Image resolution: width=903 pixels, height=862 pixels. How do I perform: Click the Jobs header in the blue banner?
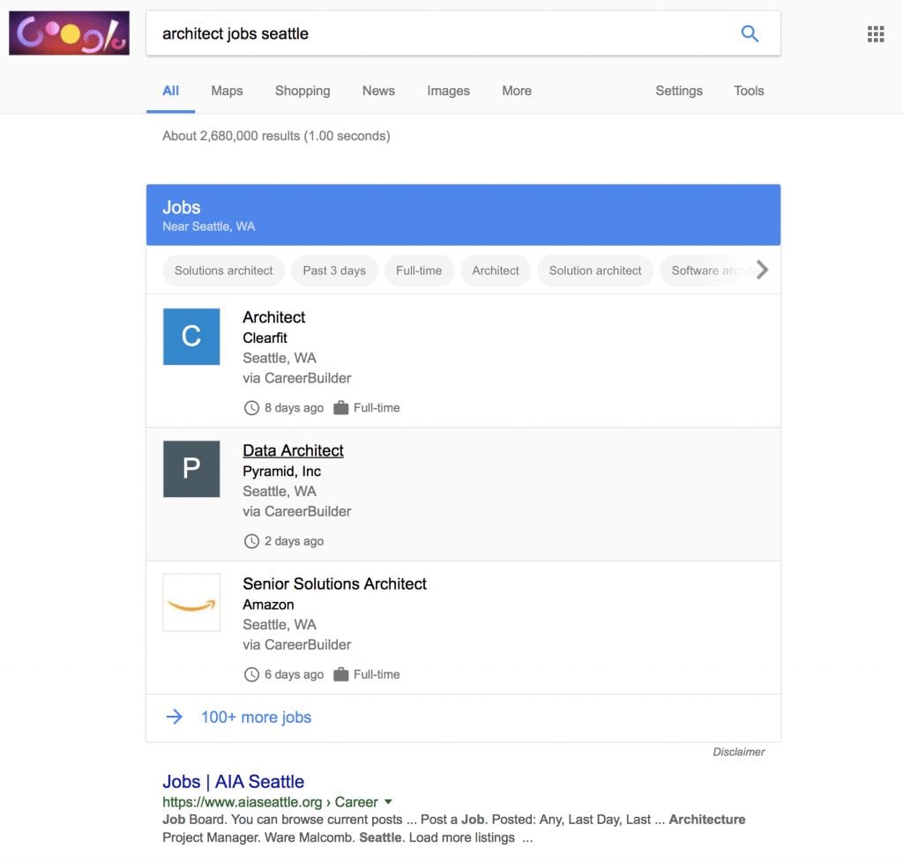[x=182, y=207]
